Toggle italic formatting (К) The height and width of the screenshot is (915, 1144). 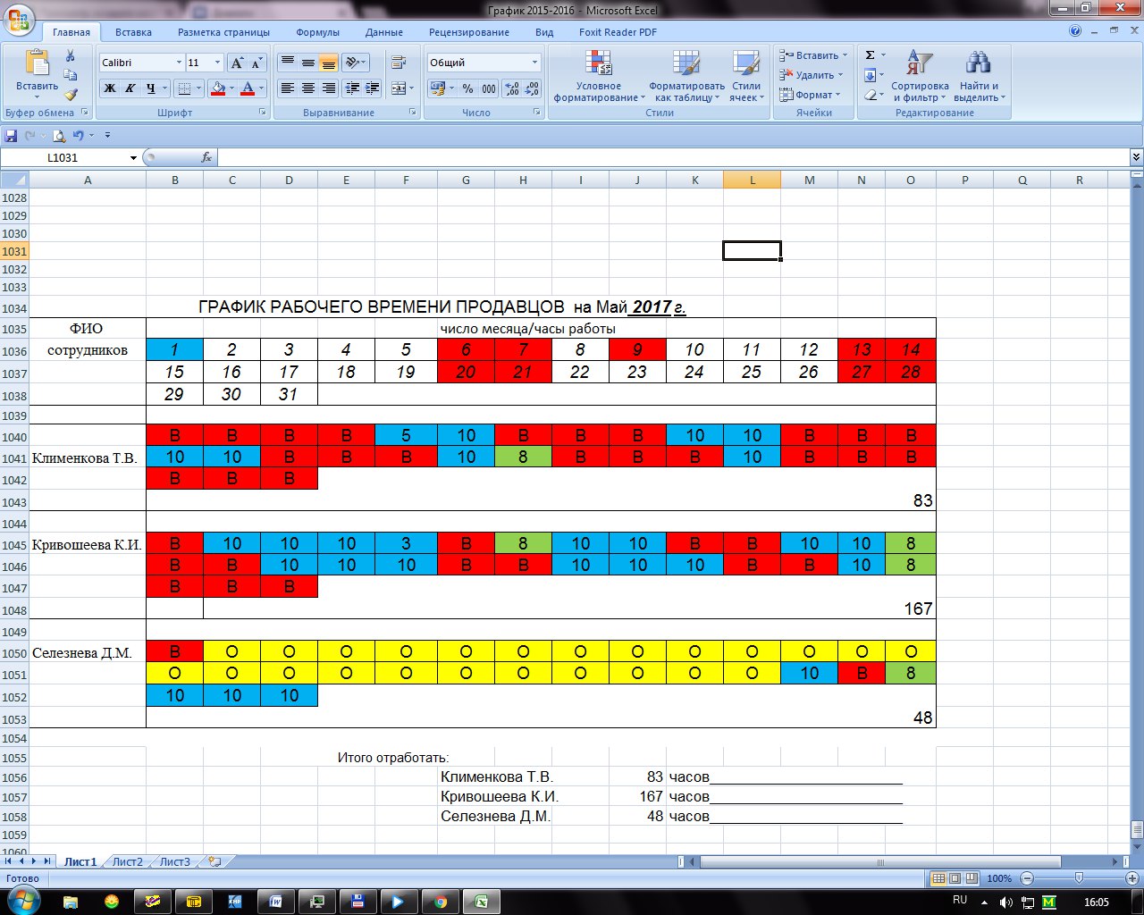pyautogui.click(x=130, y=88)
